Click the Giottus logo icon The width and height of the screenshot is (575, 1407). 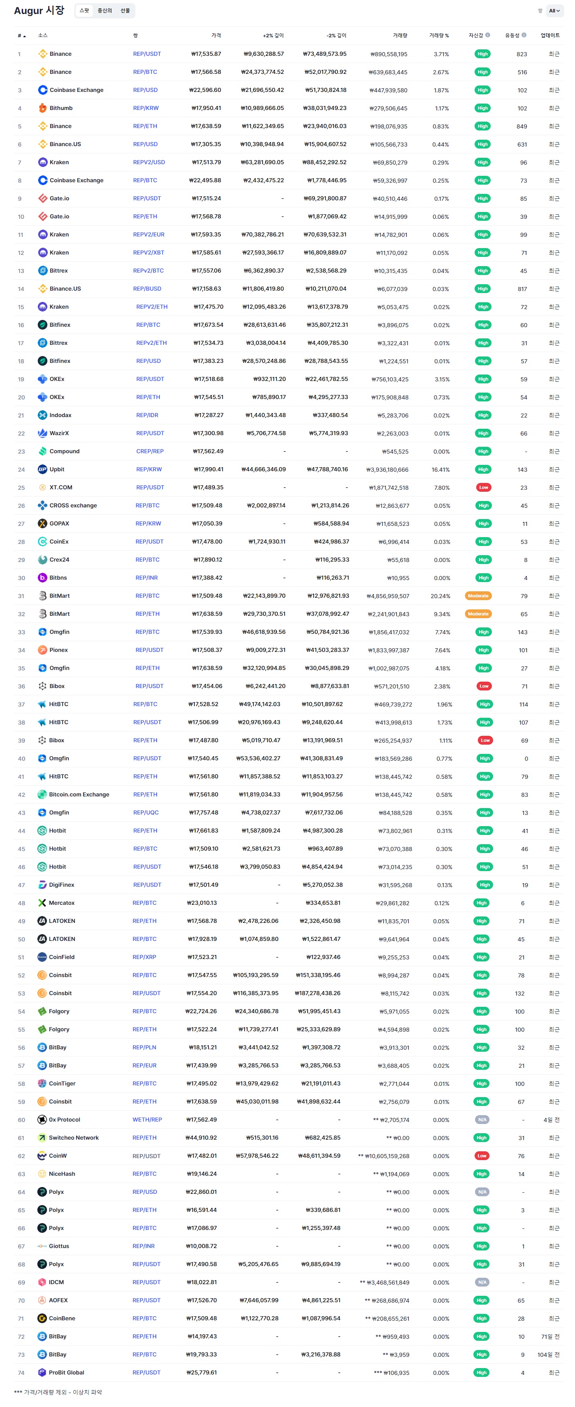click(42, 1246)
